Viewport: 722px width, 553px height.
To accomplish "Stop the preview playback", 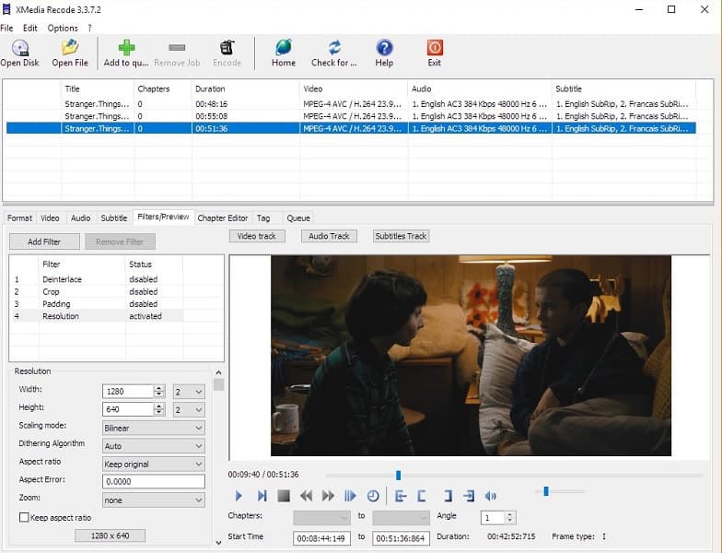I will [x=284, y=496].
